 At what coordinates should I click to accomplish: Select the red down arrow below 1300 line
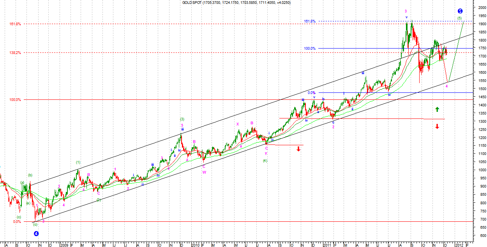click(437, 126)
